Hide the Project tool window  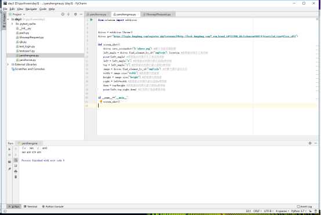81,14
